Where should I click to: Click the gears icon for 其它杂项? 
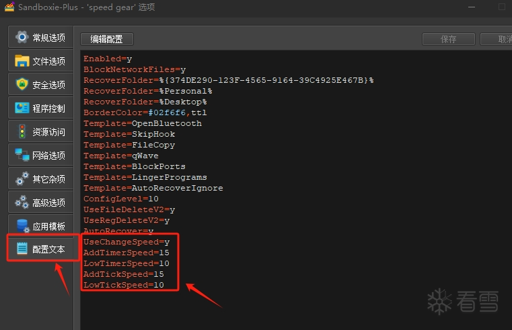tap(22, 178)
